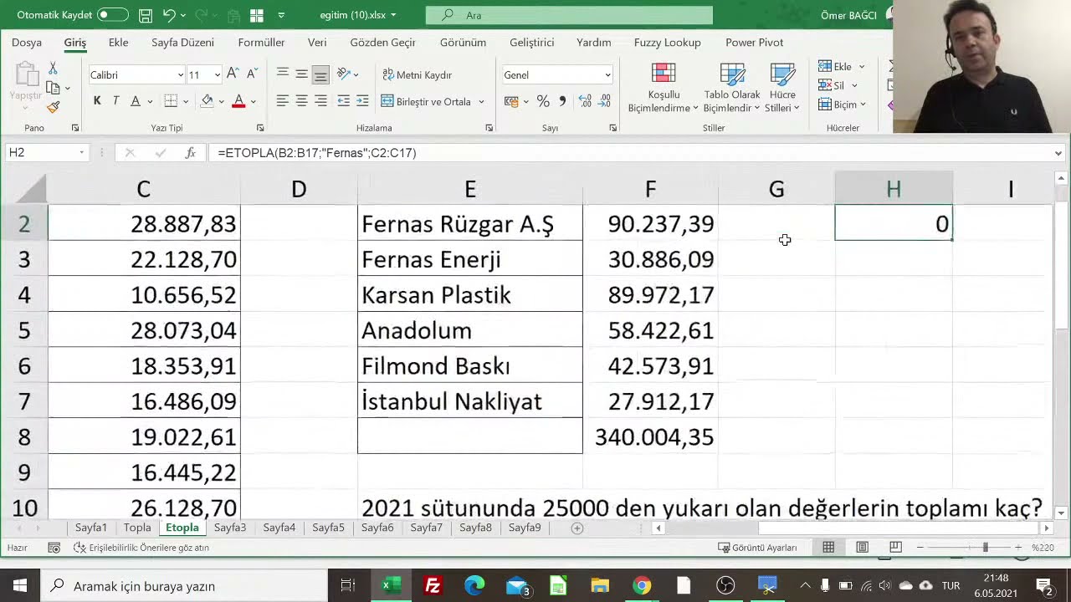Click the decrease indent icon
1071x602 pixels.
(343, 101)
